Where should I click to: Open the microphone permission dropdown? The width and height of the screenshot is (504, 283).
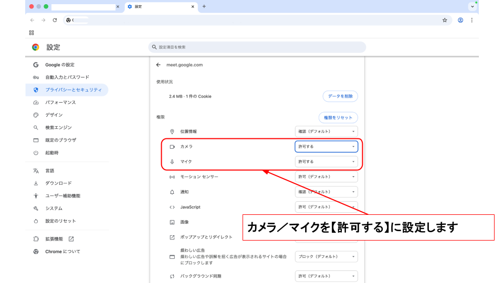[326, 161]
